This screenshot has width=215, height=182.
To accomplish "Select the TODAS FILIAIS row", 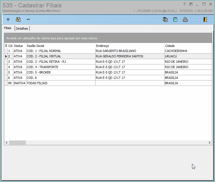I will (x=108, y=83).
